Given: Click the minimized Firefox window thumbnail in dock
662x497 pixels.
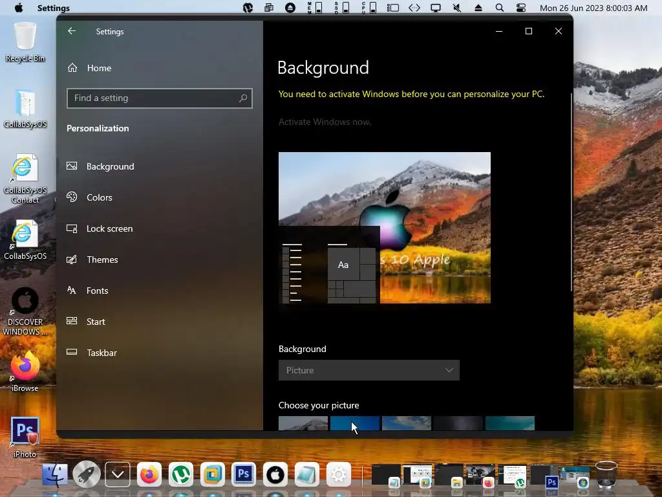Looking at the screenshot, I should (480, 476).
